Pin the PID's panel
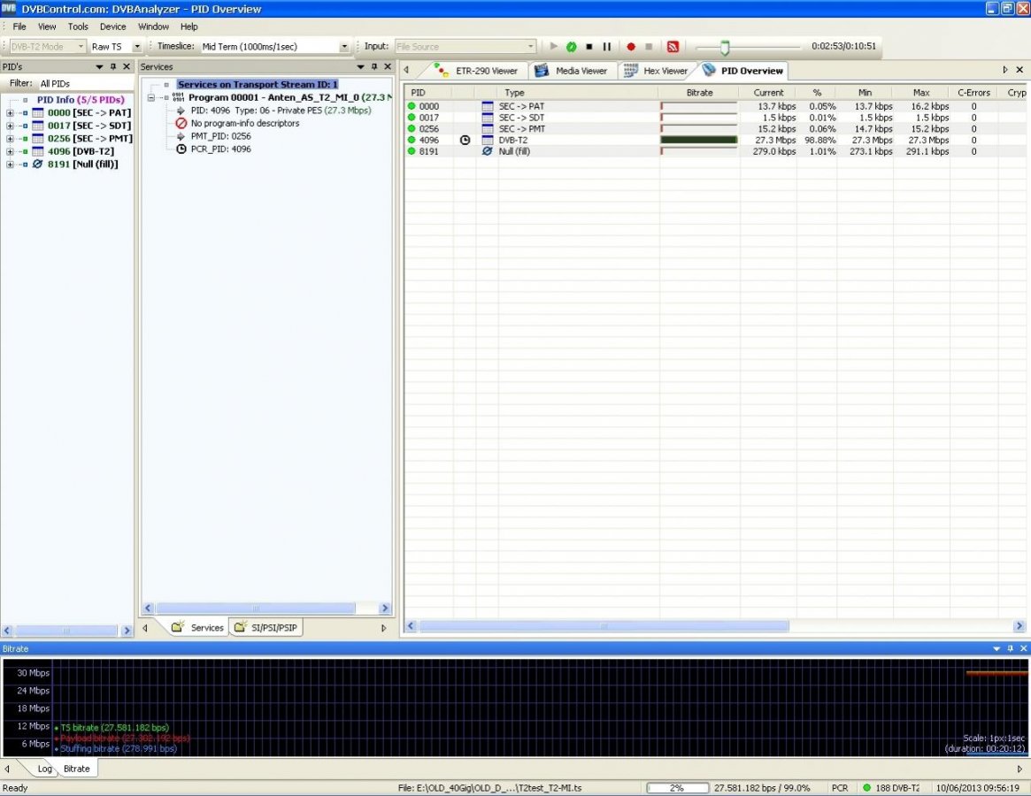Viewport: 1031px width, 796px height. tap(112, 67)
